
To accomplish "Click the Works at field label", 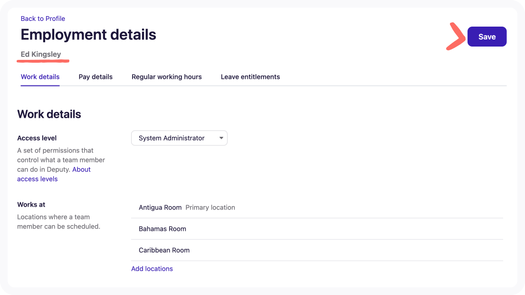I will coord(31,205).
